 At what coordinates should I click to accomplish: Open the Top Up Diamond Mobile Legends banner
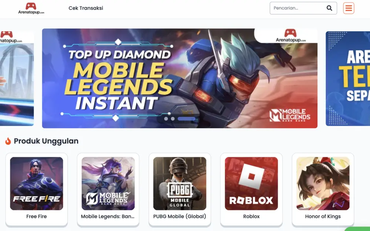180,78
